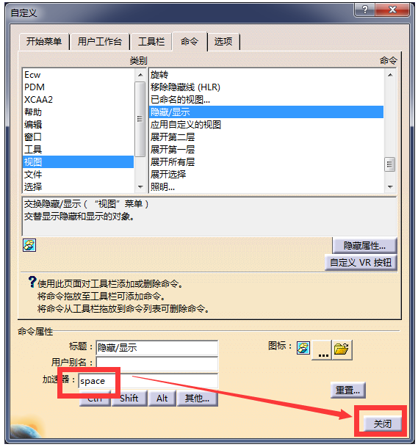Switch to the 工具栏 tab
The height and width of the screenshot is (447, 418).
pyautogui.click(x=151, y=42)
